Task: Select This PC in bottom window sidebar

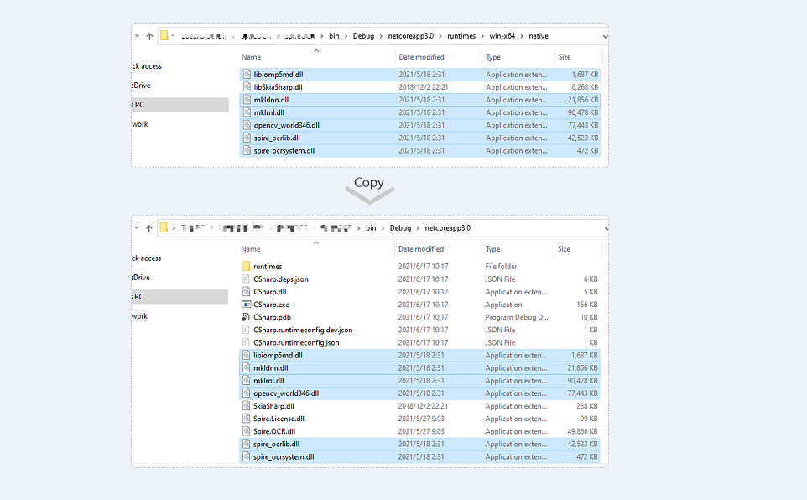Action: click(180, 297)
